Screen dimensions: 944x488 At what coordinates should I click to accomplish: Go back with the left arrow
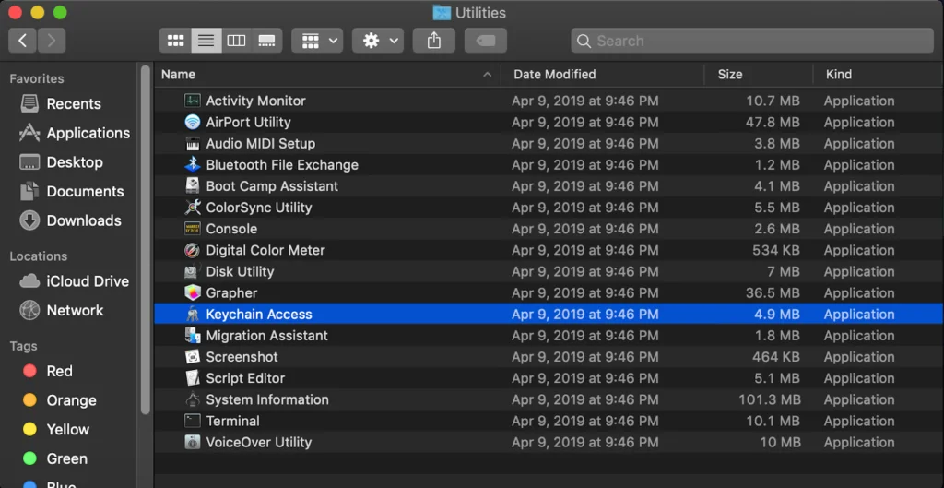coord(23,41)
